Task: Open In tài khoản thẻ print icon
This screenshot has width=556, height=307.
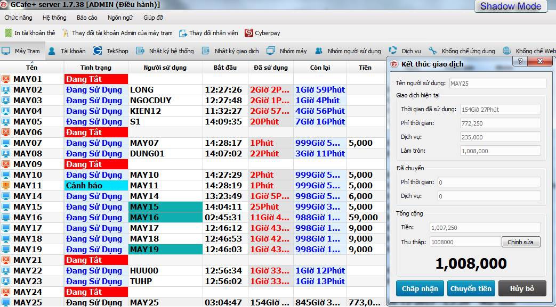Action: 9,33
